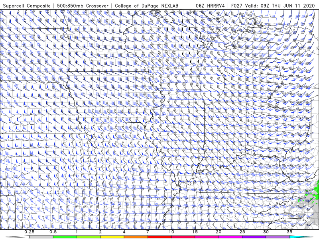This screenshot has width=319, height=239.
Task: Click the colorbar tick label 2
Action: point(100,232)
